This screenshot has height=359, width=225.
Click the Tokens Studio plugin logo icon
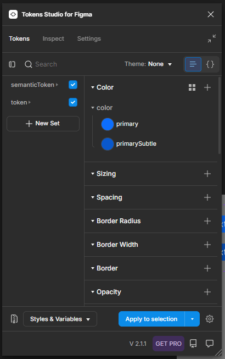click(x=13, y=14)
